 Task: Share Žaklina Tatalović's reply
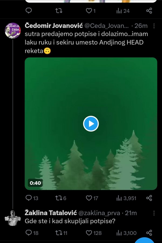(149, 233)
